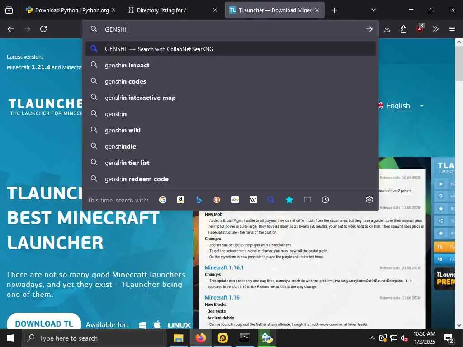Search this time with SearXNG magnifier

[271, 200]
